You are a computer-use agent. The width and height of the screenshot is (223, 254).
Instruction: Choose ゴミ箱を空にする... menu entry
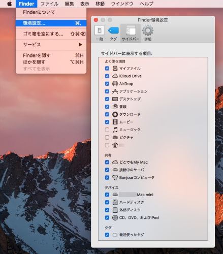51,34
